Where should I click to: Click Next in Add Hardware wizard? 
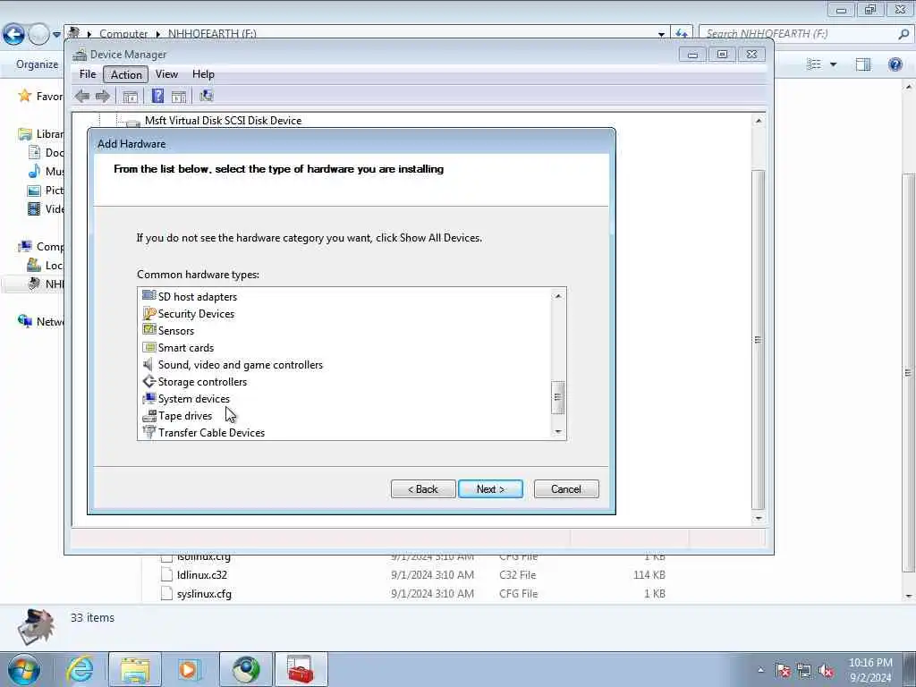491,489
